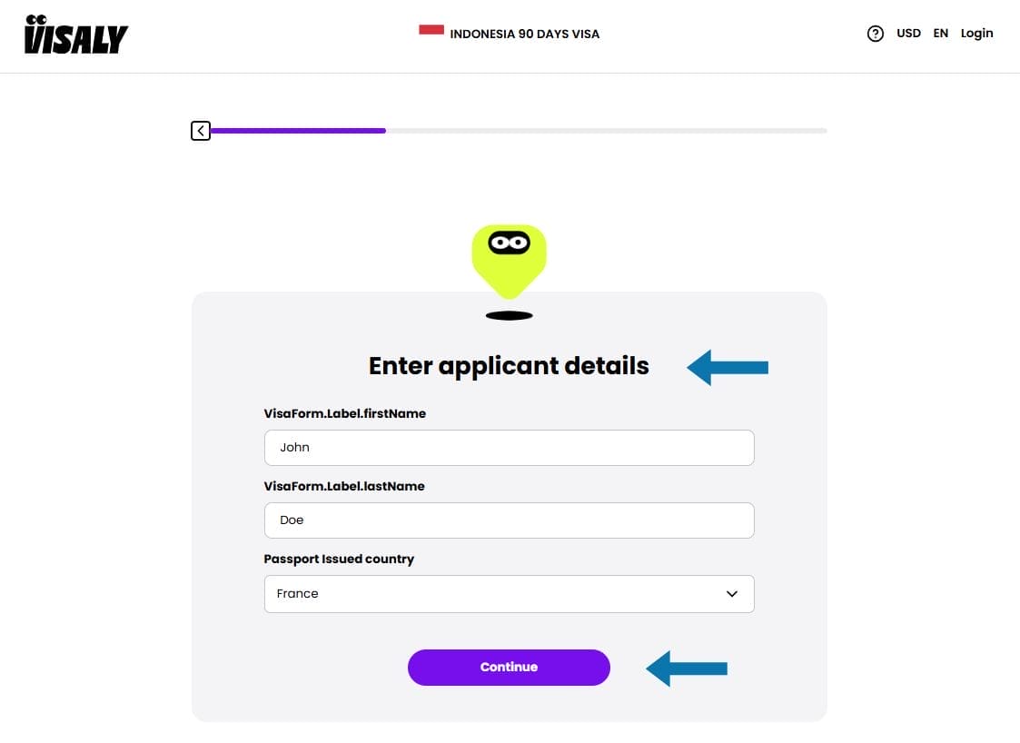
Task: Click the blue arrow beside the heading
Action: point(728,368)
